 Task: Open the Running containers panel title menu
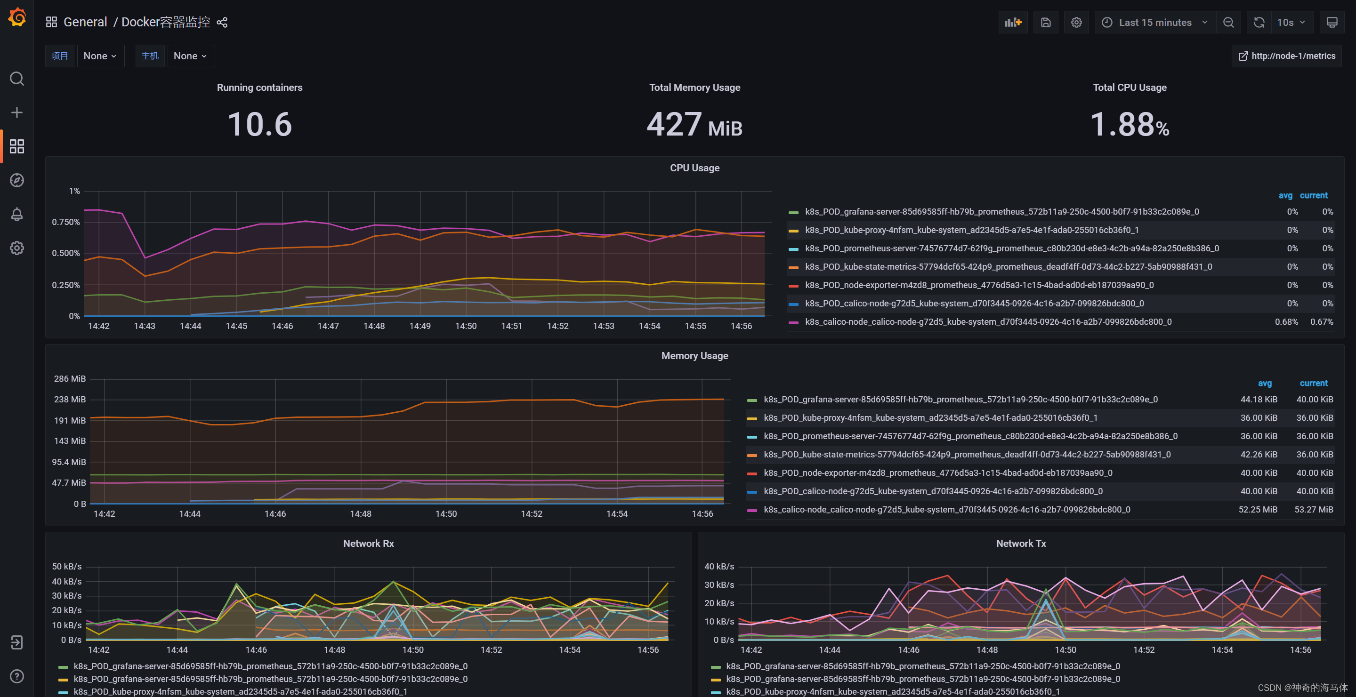pyautogui.click(x=259, y=88)
